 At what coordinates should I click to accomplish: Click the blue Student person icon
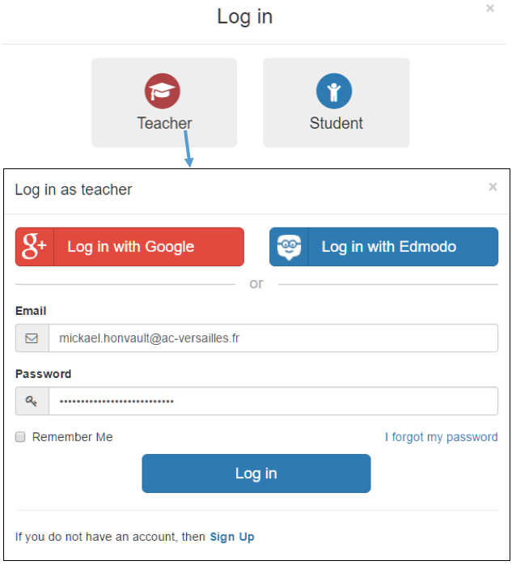(x=334, y=91)
